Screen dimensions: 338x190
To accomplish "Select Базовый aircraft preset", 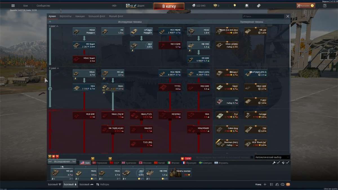I will [55, 184].
